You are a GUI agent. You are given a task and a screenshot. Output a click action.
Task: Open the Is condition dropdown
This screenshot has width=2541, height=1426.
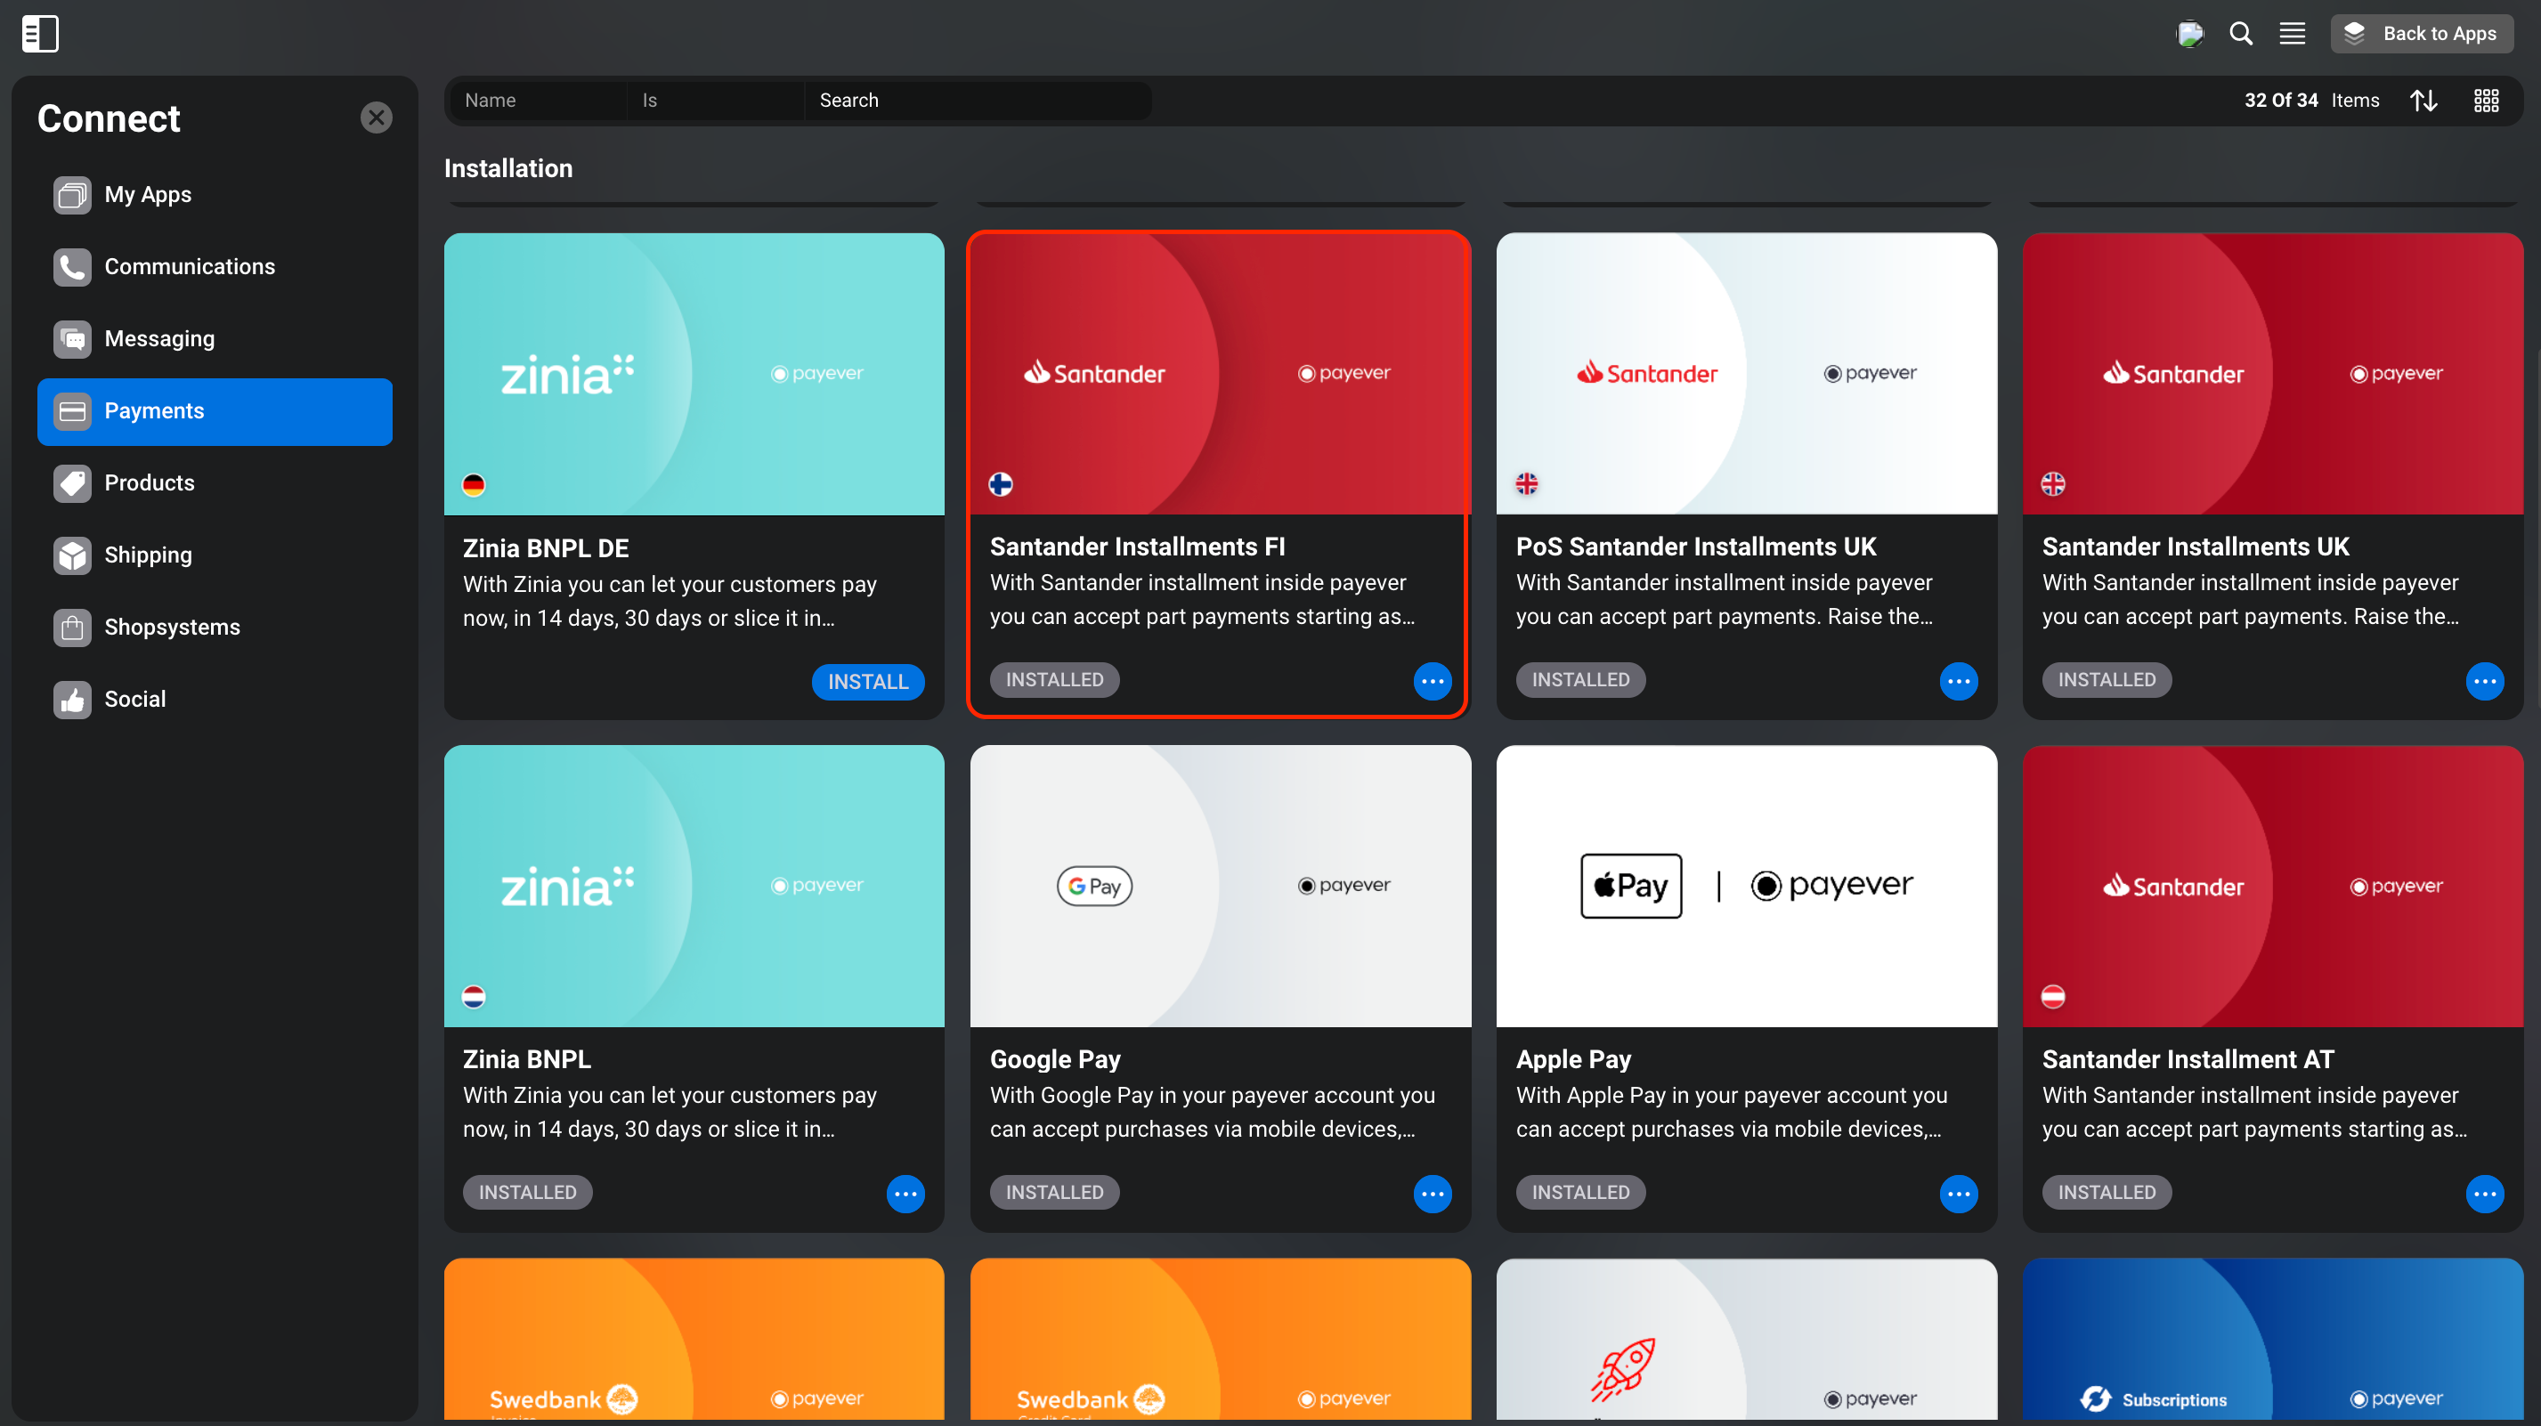(715, 101)
